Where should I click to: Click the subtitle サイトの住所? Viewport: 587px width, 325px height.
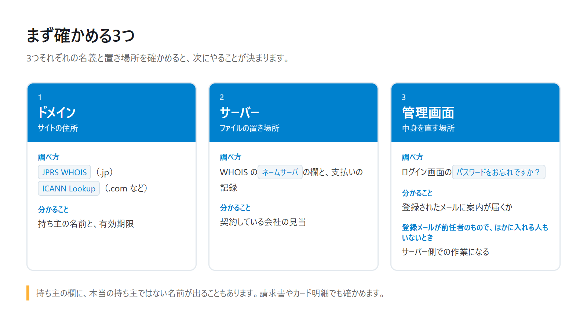click(x=58, y=128)
